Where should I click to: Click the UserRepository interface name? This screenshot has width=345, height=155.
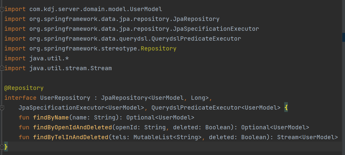tap(65, 98)
